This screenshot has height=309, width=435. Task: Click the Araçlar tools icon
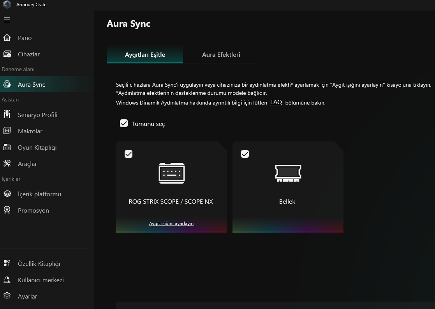(x=7, y=164)
